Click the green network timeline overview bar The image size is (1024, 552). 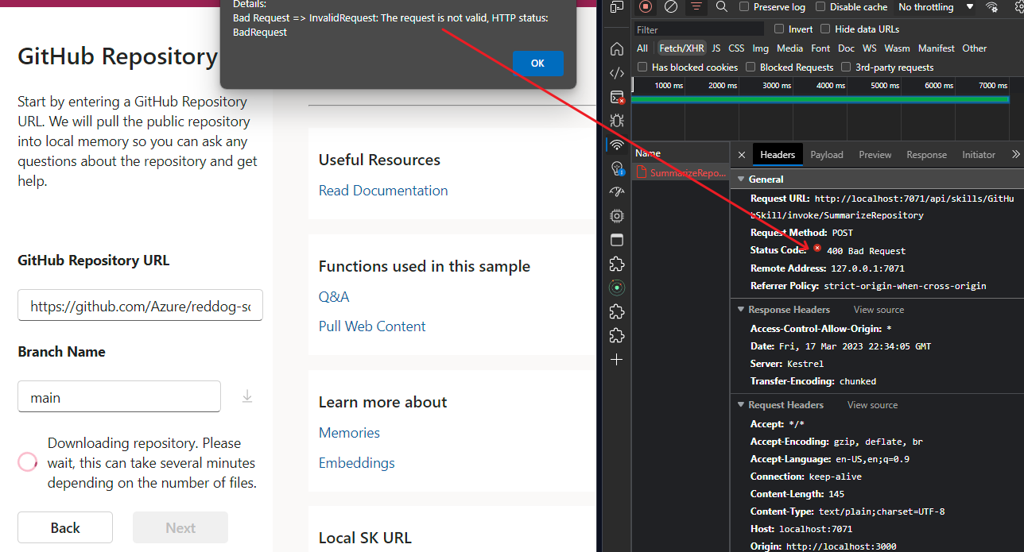[819, 99]
